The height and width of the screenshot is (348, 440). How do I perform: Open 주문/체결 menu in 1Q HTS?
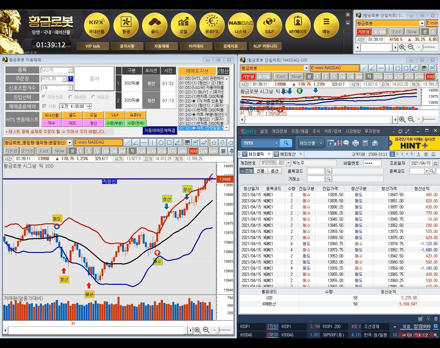pyautogui.click(x=300, y=131)
